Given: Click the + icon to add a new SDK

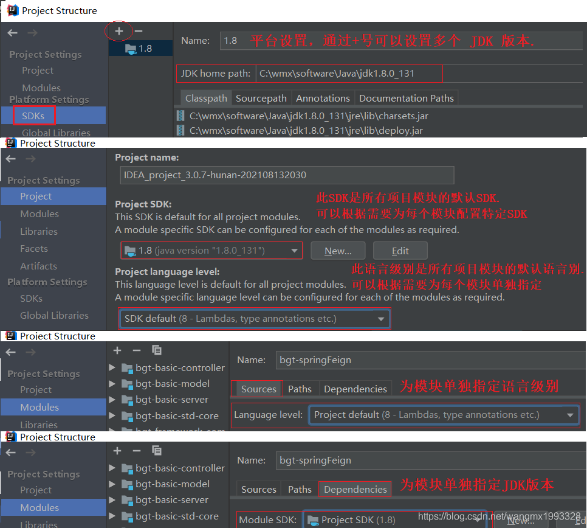Looking at the screenshot, I should [x=120, y=30].
